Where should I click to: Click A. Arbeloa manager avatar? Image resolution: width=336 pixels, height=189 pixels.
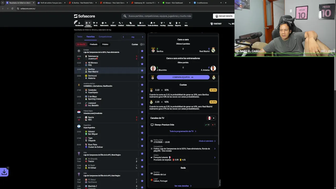[x=213, y=69]
